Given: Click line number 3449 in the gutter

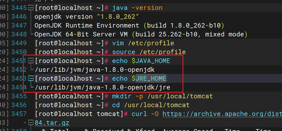Looking at the screenshot, I should tap(19, 43).
